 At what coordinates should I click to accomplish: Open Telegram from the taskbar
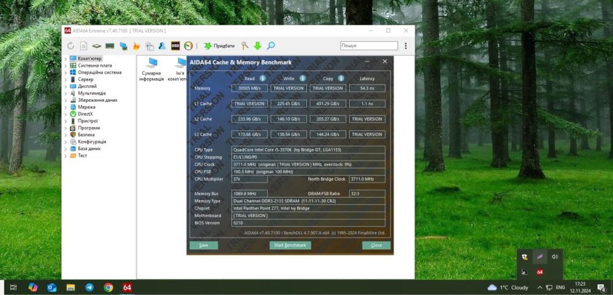[89, 288]
